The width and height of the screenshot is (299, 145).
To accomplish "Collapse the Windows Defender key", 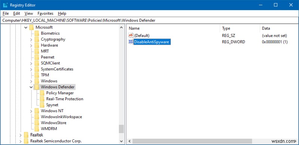I will pos(31,87).
